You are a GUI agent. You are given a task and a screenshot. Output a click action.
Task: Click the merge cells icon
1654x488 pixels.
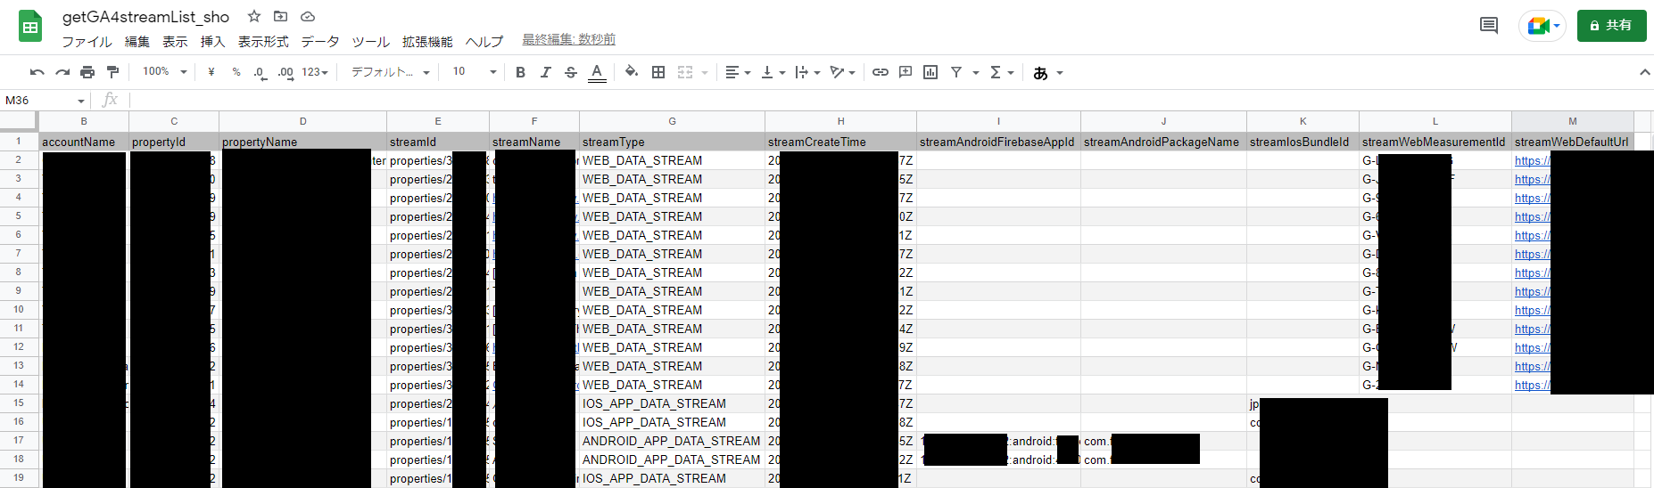click(685, 72)
